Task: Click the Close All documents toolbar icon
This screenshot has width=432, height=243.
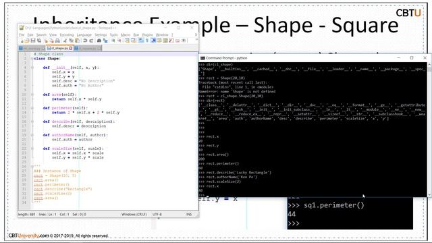Action: (51, 40)
